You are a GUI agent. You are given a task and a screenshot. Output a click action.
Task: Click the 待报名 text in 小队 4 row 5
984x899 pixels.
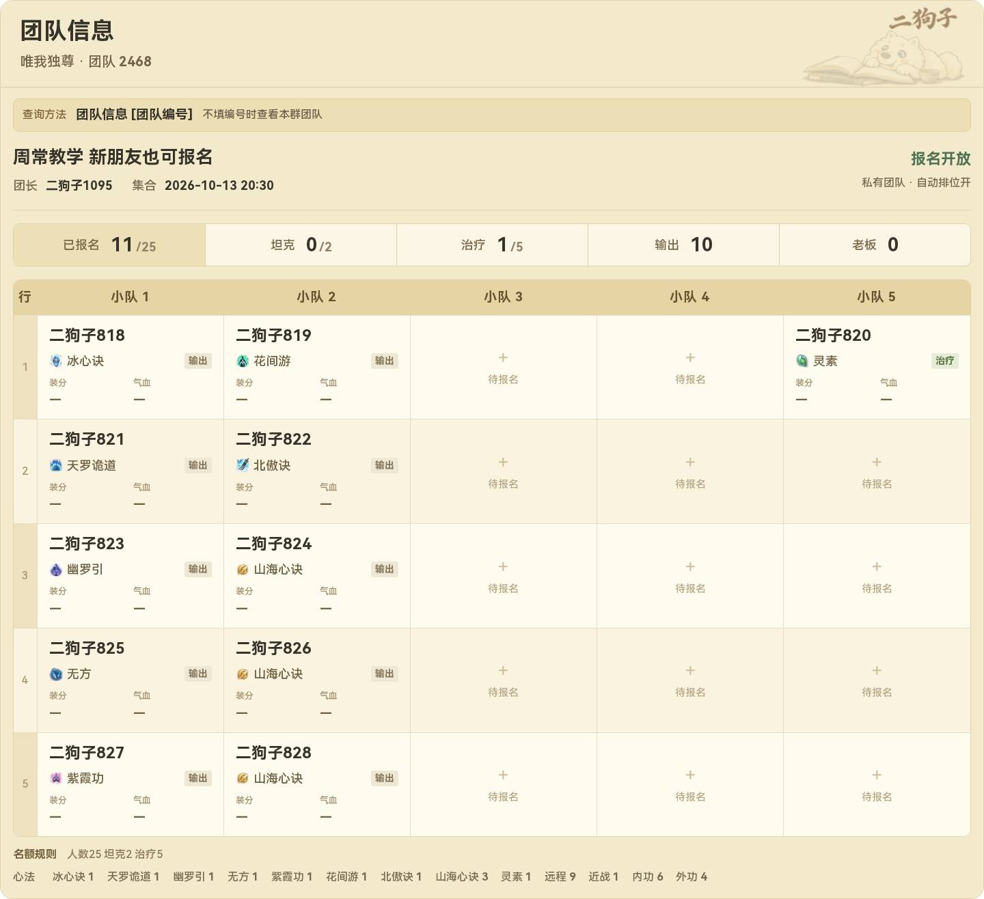point(690,797)
